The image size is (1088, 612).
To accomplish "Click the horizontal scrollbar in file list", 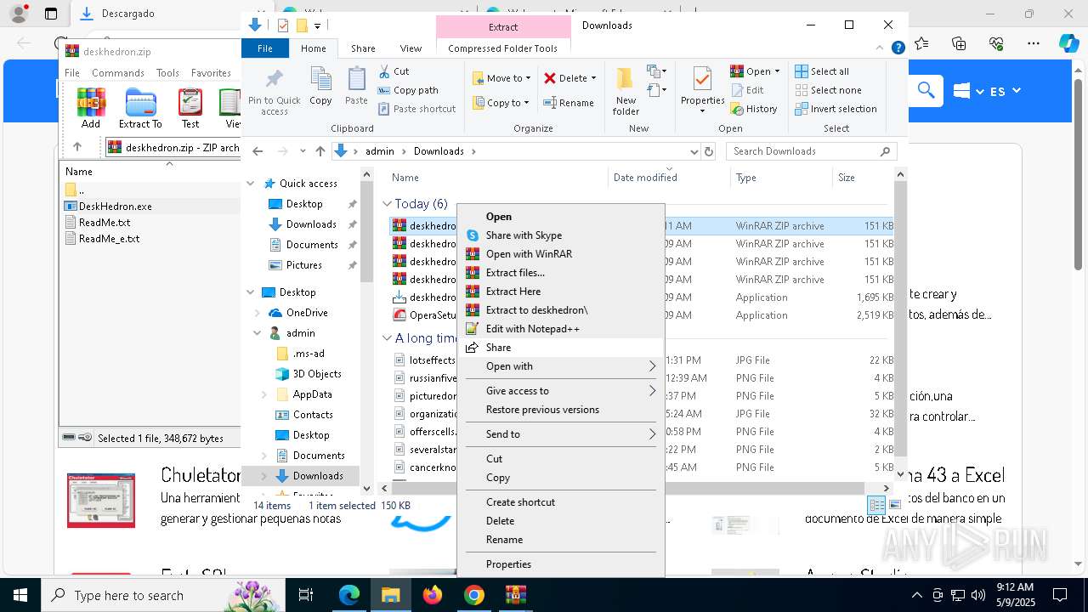I will (627, 488).
